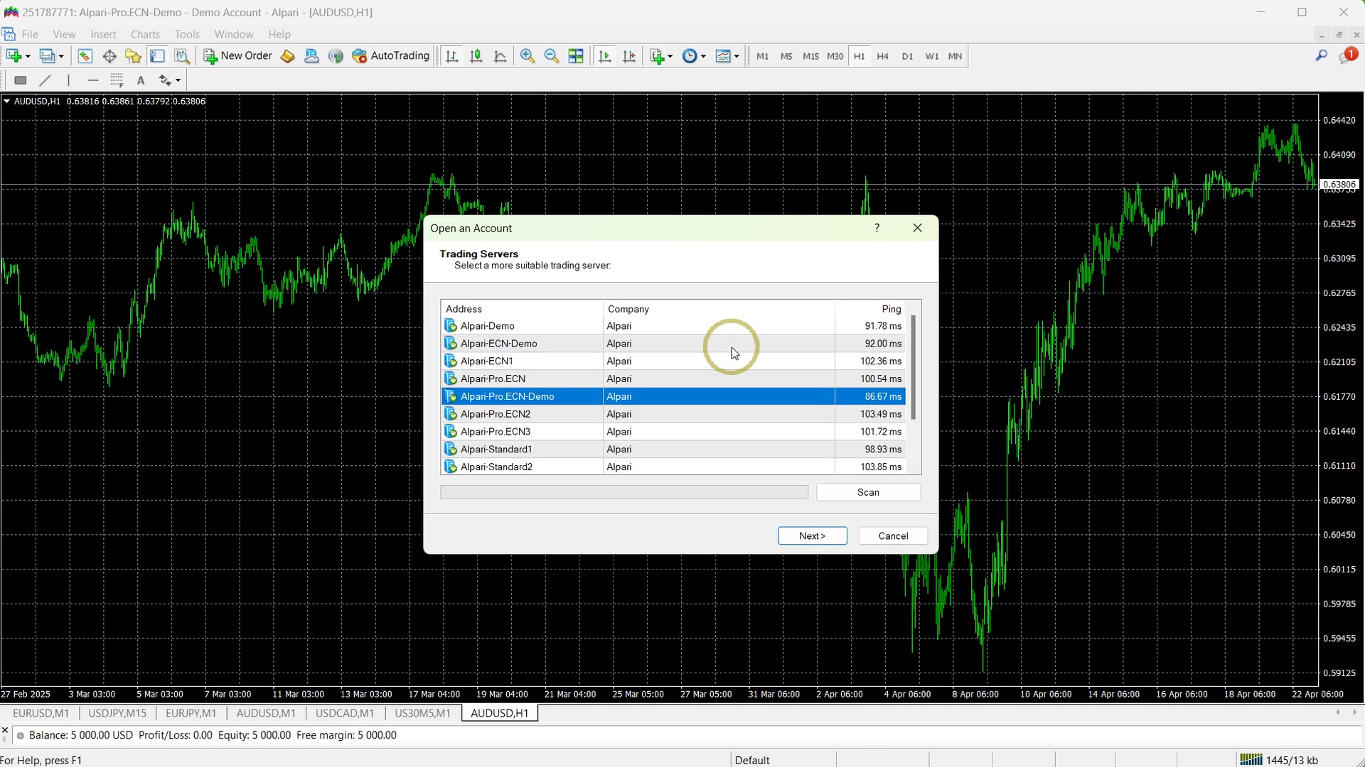1365x767 pixels.
Task: Click the search magnifier icon at top right
Action: point(1321,55)
